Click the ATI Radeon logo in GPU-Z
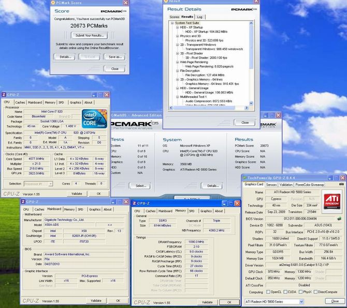The height and width of the screenshot is (308, 347). coord(332,201)
